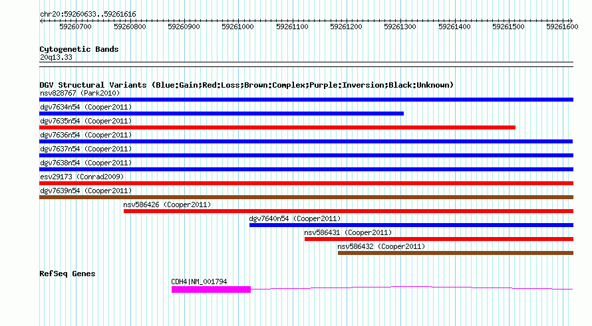592x326 pixels.
Task: Click the RefSeq Genes track title
Action: 67,274
